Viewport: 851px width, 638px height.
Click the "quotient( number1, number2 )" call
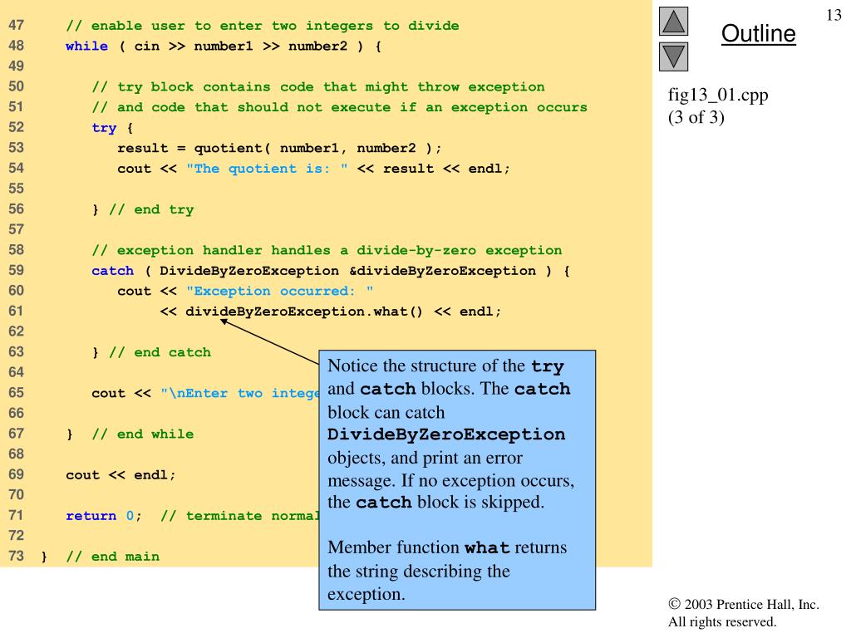pyautogui.click(x=313, y=148)
